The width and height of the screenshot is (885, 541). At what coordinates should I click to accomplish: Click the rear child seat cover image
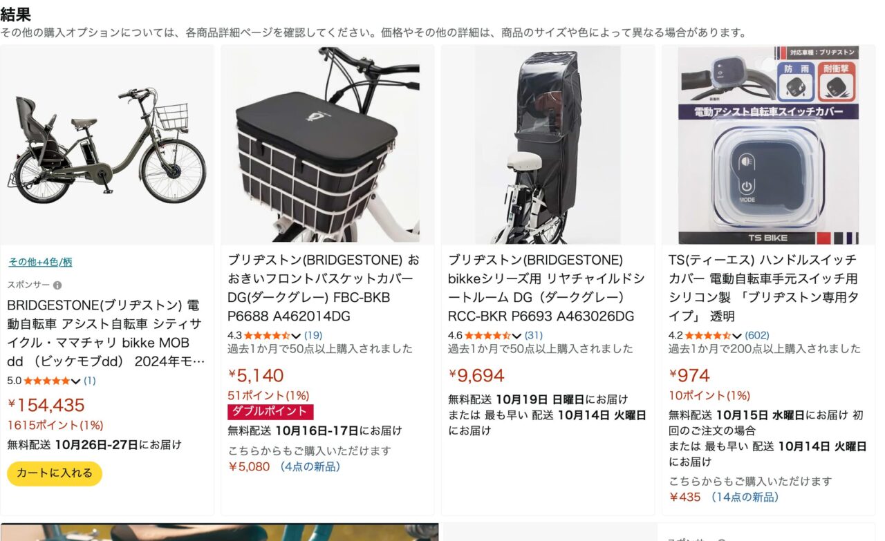point(548,145)
